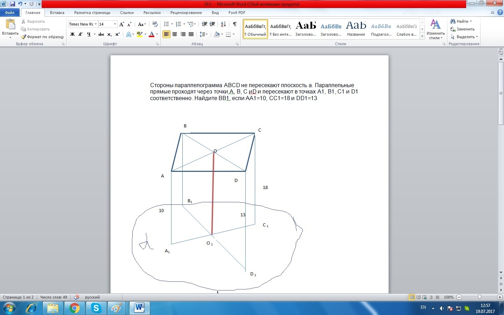Click Windows Start button
Image resolution: width=504 pixels, height=315 pixels.
[x=9, y=308]
